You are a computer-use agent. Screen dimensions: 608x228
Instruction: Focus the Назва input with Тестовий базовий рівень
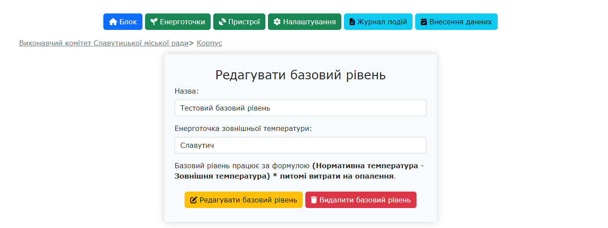(x=301, y=108)
